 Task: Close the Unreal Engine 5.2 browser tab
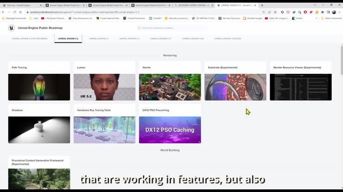pyautogui.click(x=255, y=5)
